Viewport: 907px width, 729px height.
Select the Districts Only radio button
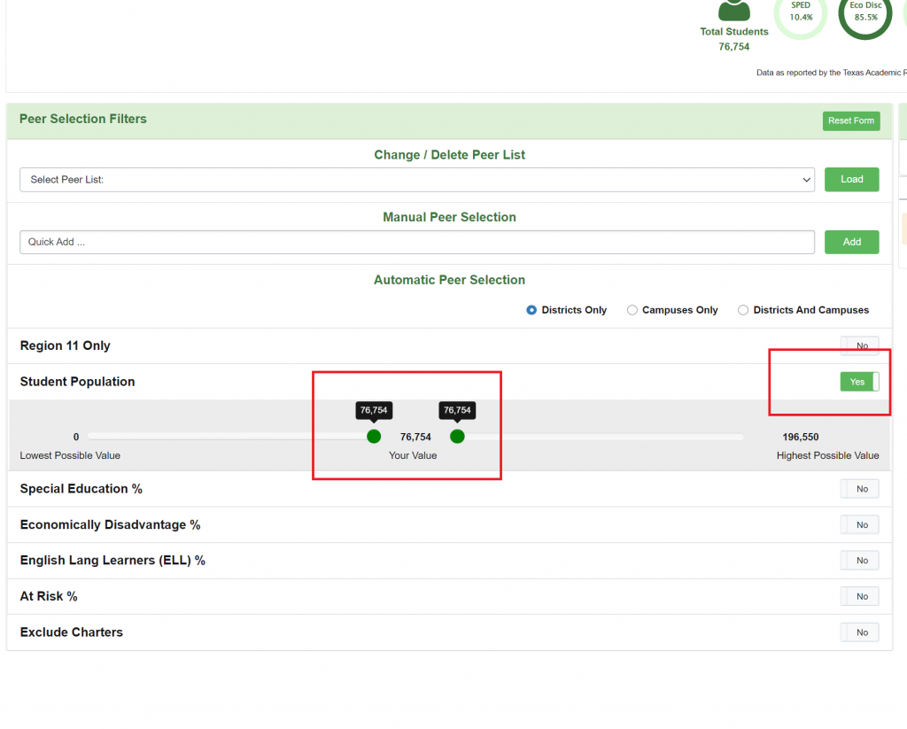click(x=531, y=310)
